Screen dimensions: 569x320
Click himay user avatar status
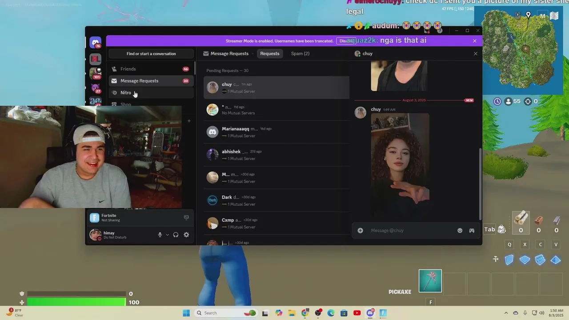[95, 235]
